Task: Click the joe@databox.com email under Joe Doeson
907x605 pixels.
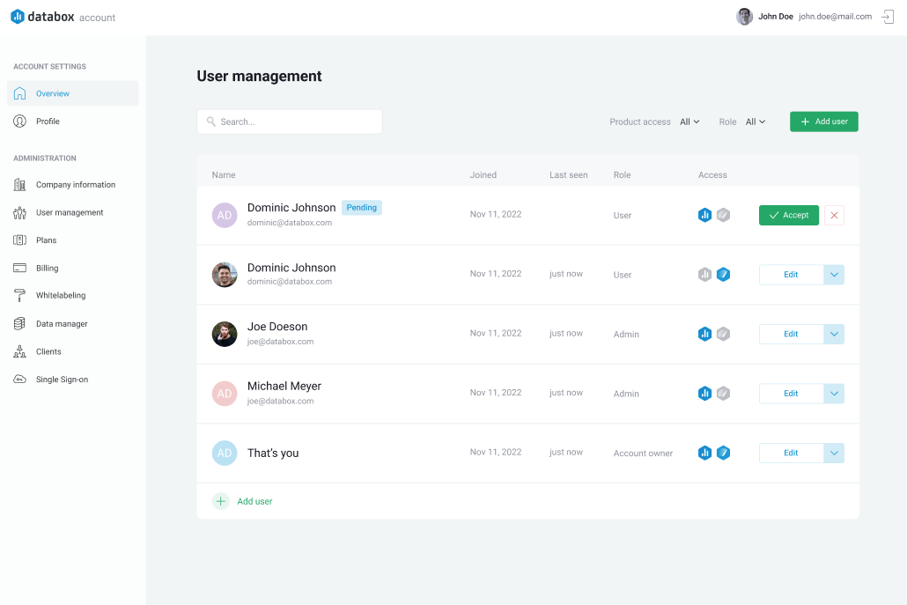Action: [x=281, y=342]
